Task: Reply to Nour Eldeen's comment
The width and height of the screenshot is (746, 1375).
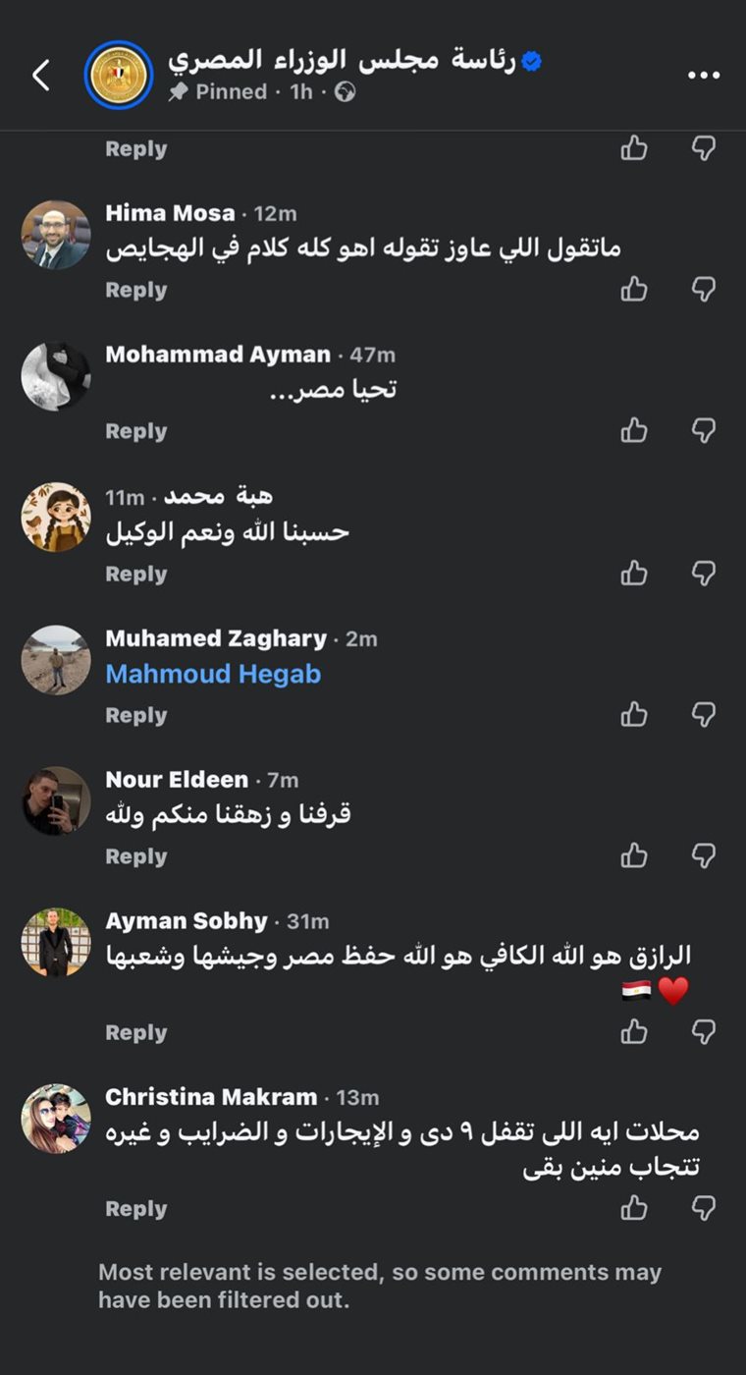Action: pyautogui.click(x=136, y=856)
